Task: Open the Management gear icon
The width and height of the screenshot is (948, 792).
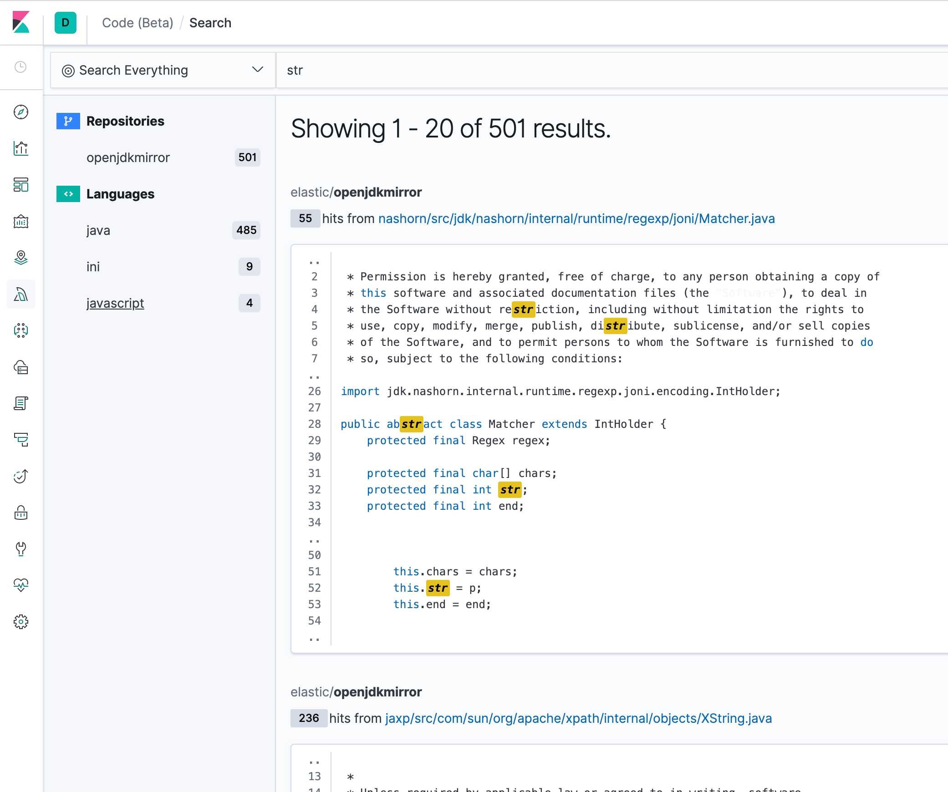Action: [21, 622]
